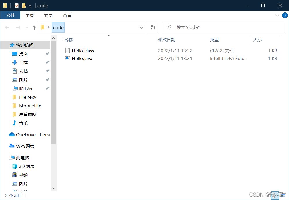
Task: Open the FileRecv folder
Action: [28, 97]
